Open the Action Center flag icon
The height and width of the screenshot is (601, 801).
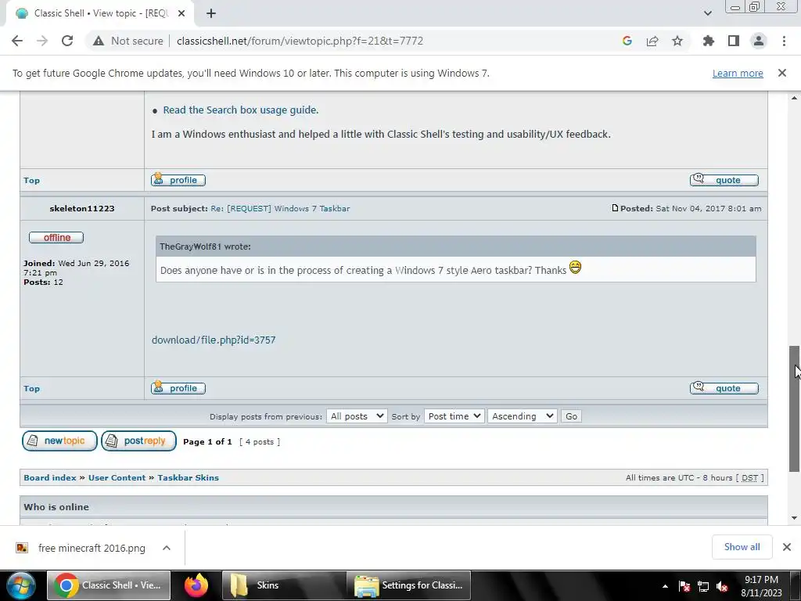click(684, 586)
